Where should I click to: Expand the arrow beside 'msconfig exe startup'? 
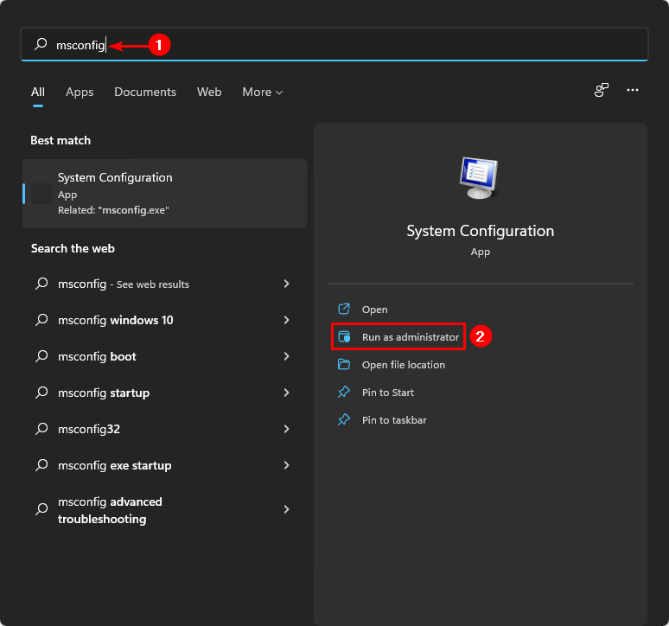coord(286,465)
